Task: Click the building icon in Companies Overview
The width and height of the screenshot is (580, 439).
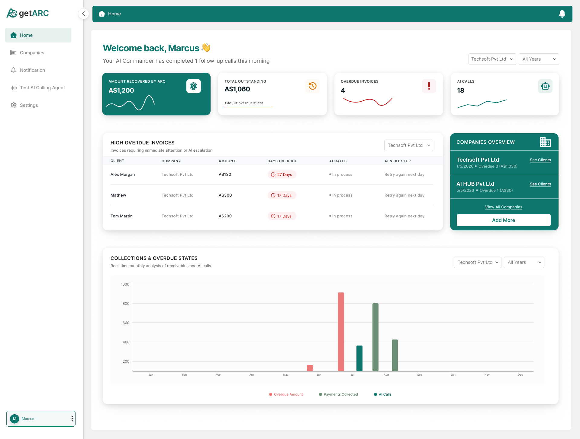Action: 545,142
